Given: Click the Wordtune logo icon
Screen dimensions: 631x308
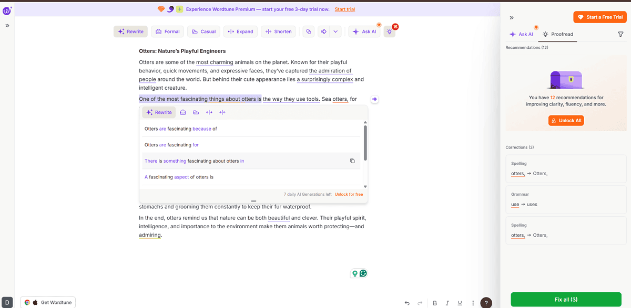Looking at the screenshot, I should click(x=7, y=10).
